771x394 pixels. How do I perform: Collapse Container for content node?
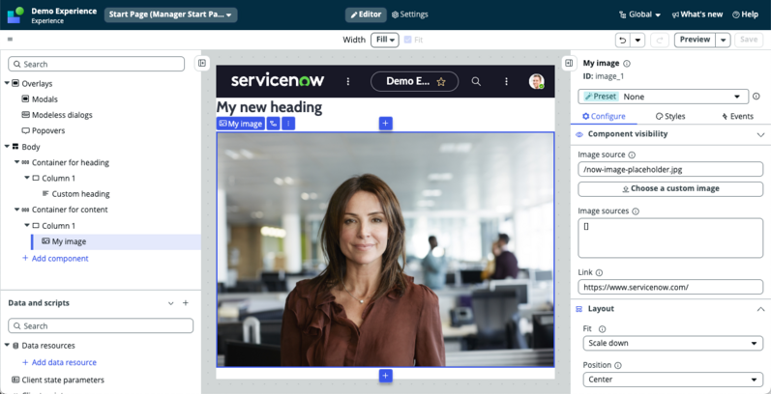click(16, 209)
